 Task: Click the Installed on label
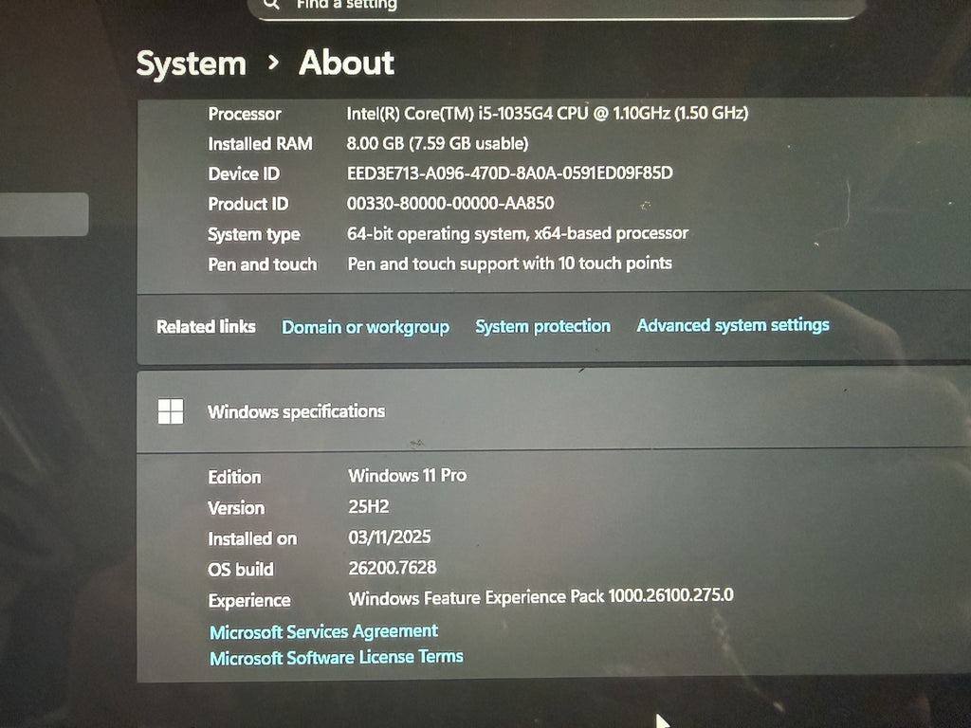[252, 538]
